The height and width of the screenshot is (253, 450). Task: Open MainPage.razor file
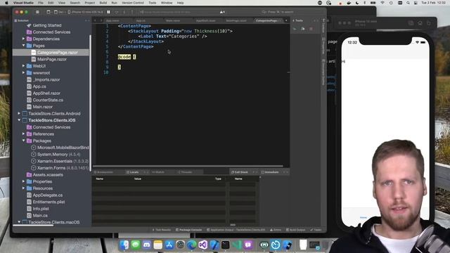tap(51, 59)
